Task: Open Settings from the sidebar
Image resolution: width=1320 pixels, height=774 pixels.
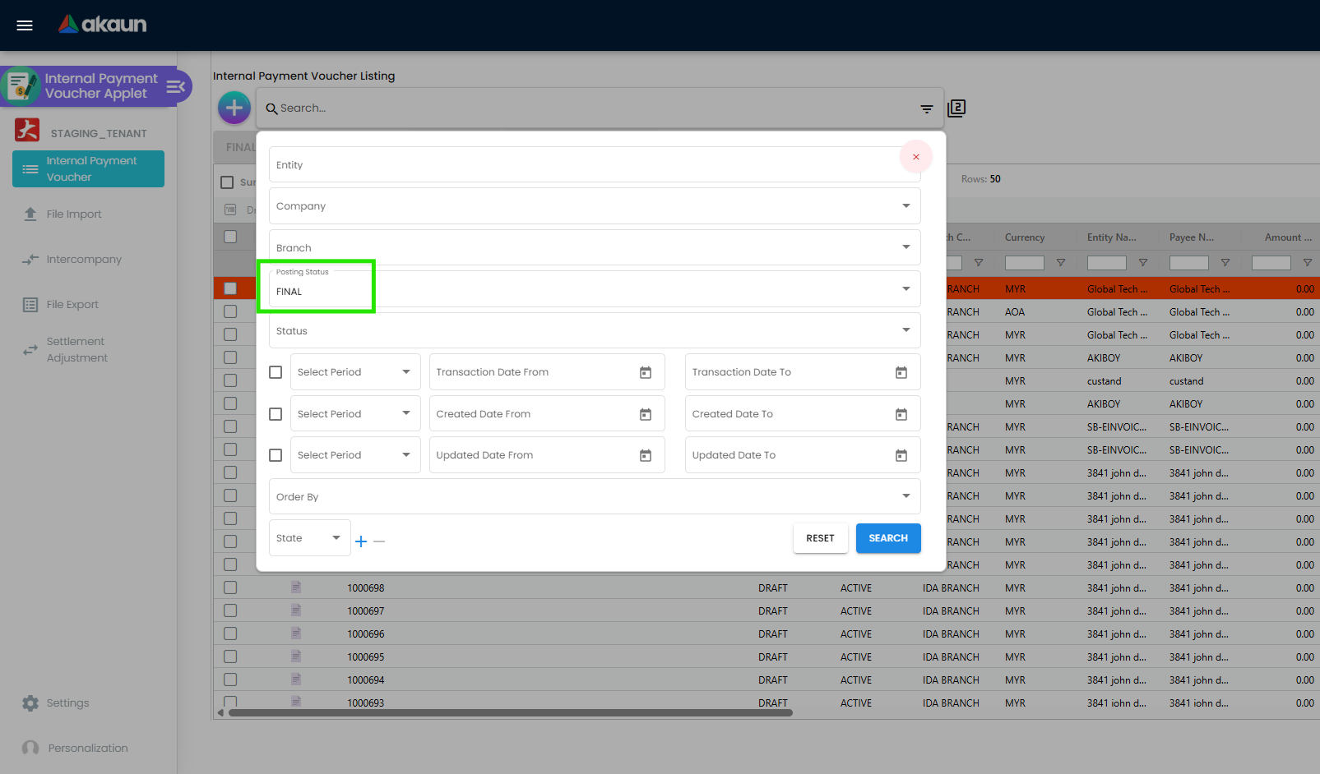Action: (x=30, y=703)
